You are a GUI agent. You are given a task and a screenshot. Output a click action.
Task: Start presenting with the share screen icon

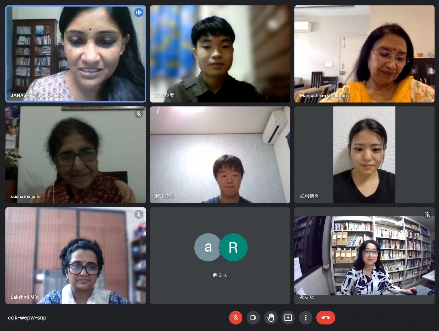point(288,317)
